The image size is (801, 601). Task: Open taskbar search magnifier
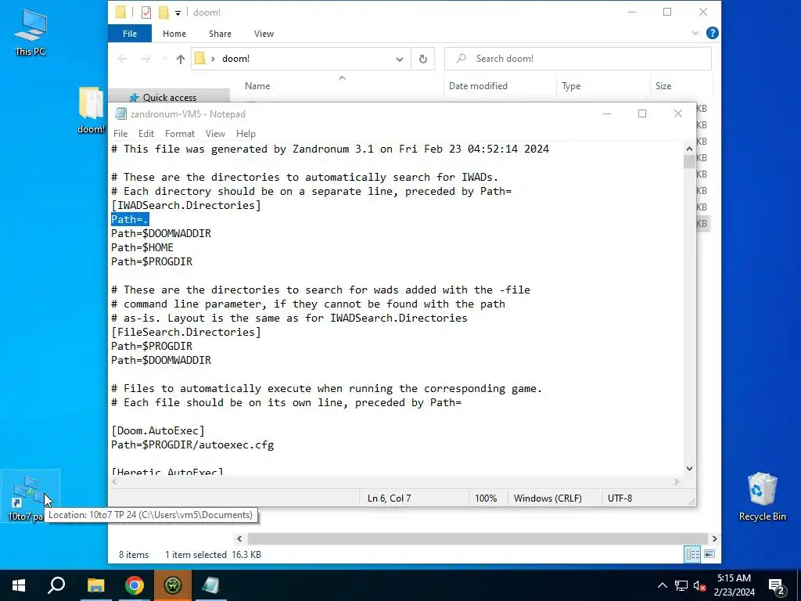[56, 585]
